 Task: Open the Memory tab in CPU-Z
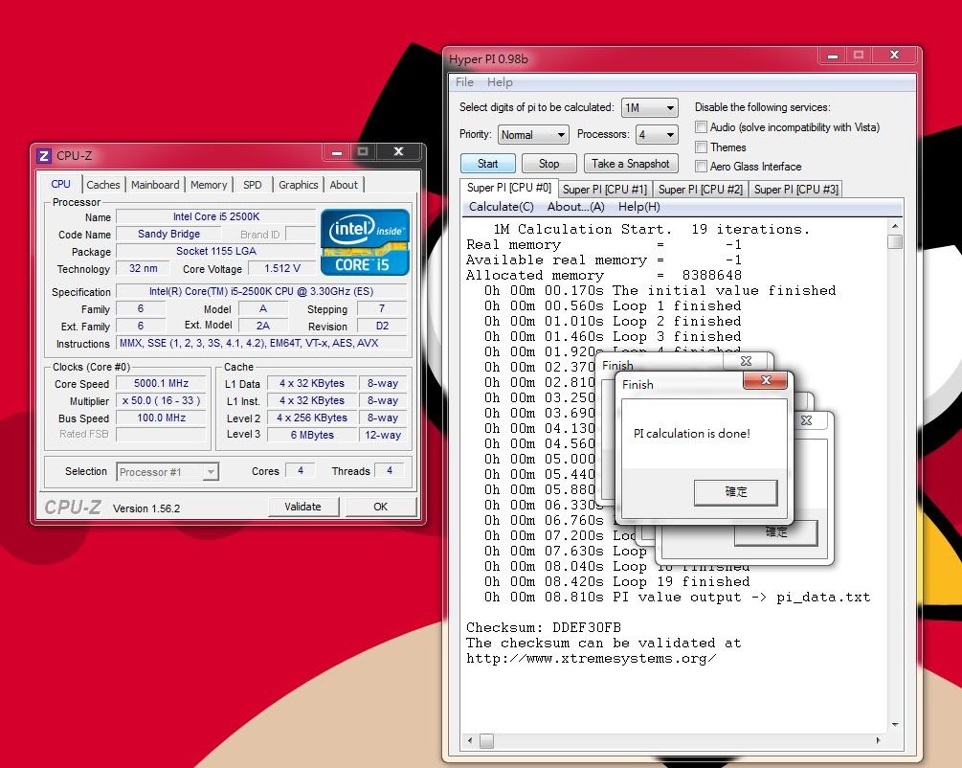pos(209,185)
